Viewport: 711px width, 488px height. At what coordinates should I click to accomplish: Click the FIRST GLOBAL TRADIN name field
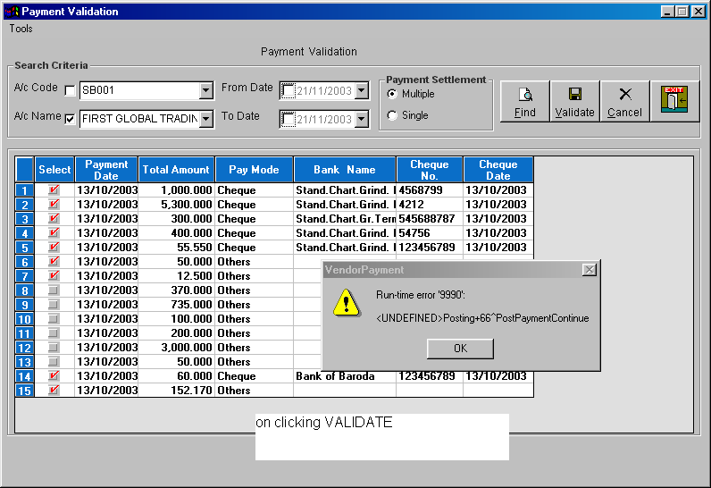139,119
